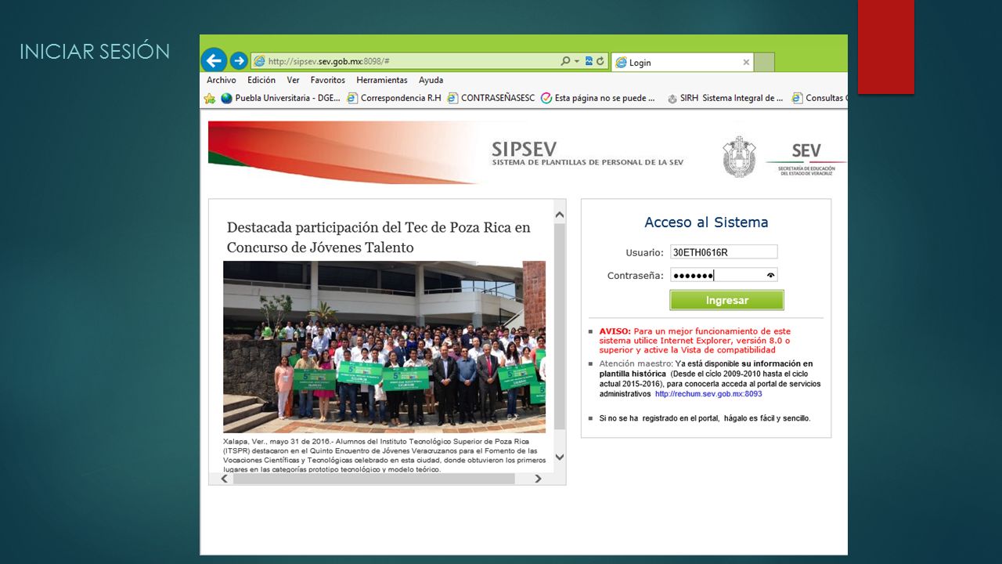Open the 'Esta página no se puede' favorite
The height and width of the screenshot is (564, 1002).
598,99
